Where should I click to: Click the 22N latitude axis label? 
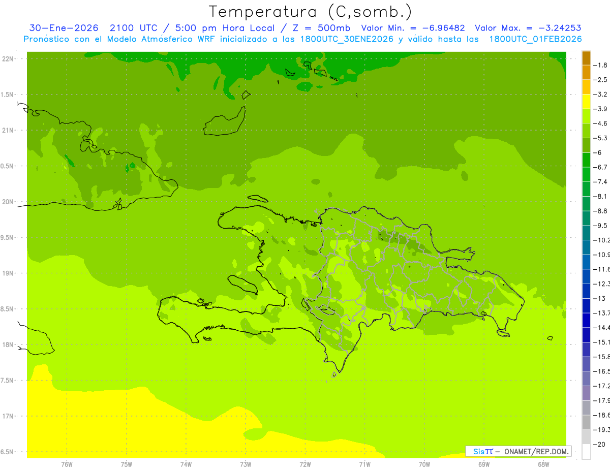tap(8, 58)
